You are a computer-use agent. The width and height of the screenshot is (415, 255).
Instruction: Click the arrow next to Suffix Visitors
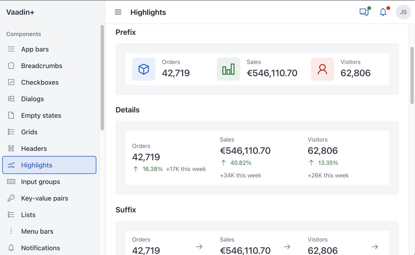(375, 247)
